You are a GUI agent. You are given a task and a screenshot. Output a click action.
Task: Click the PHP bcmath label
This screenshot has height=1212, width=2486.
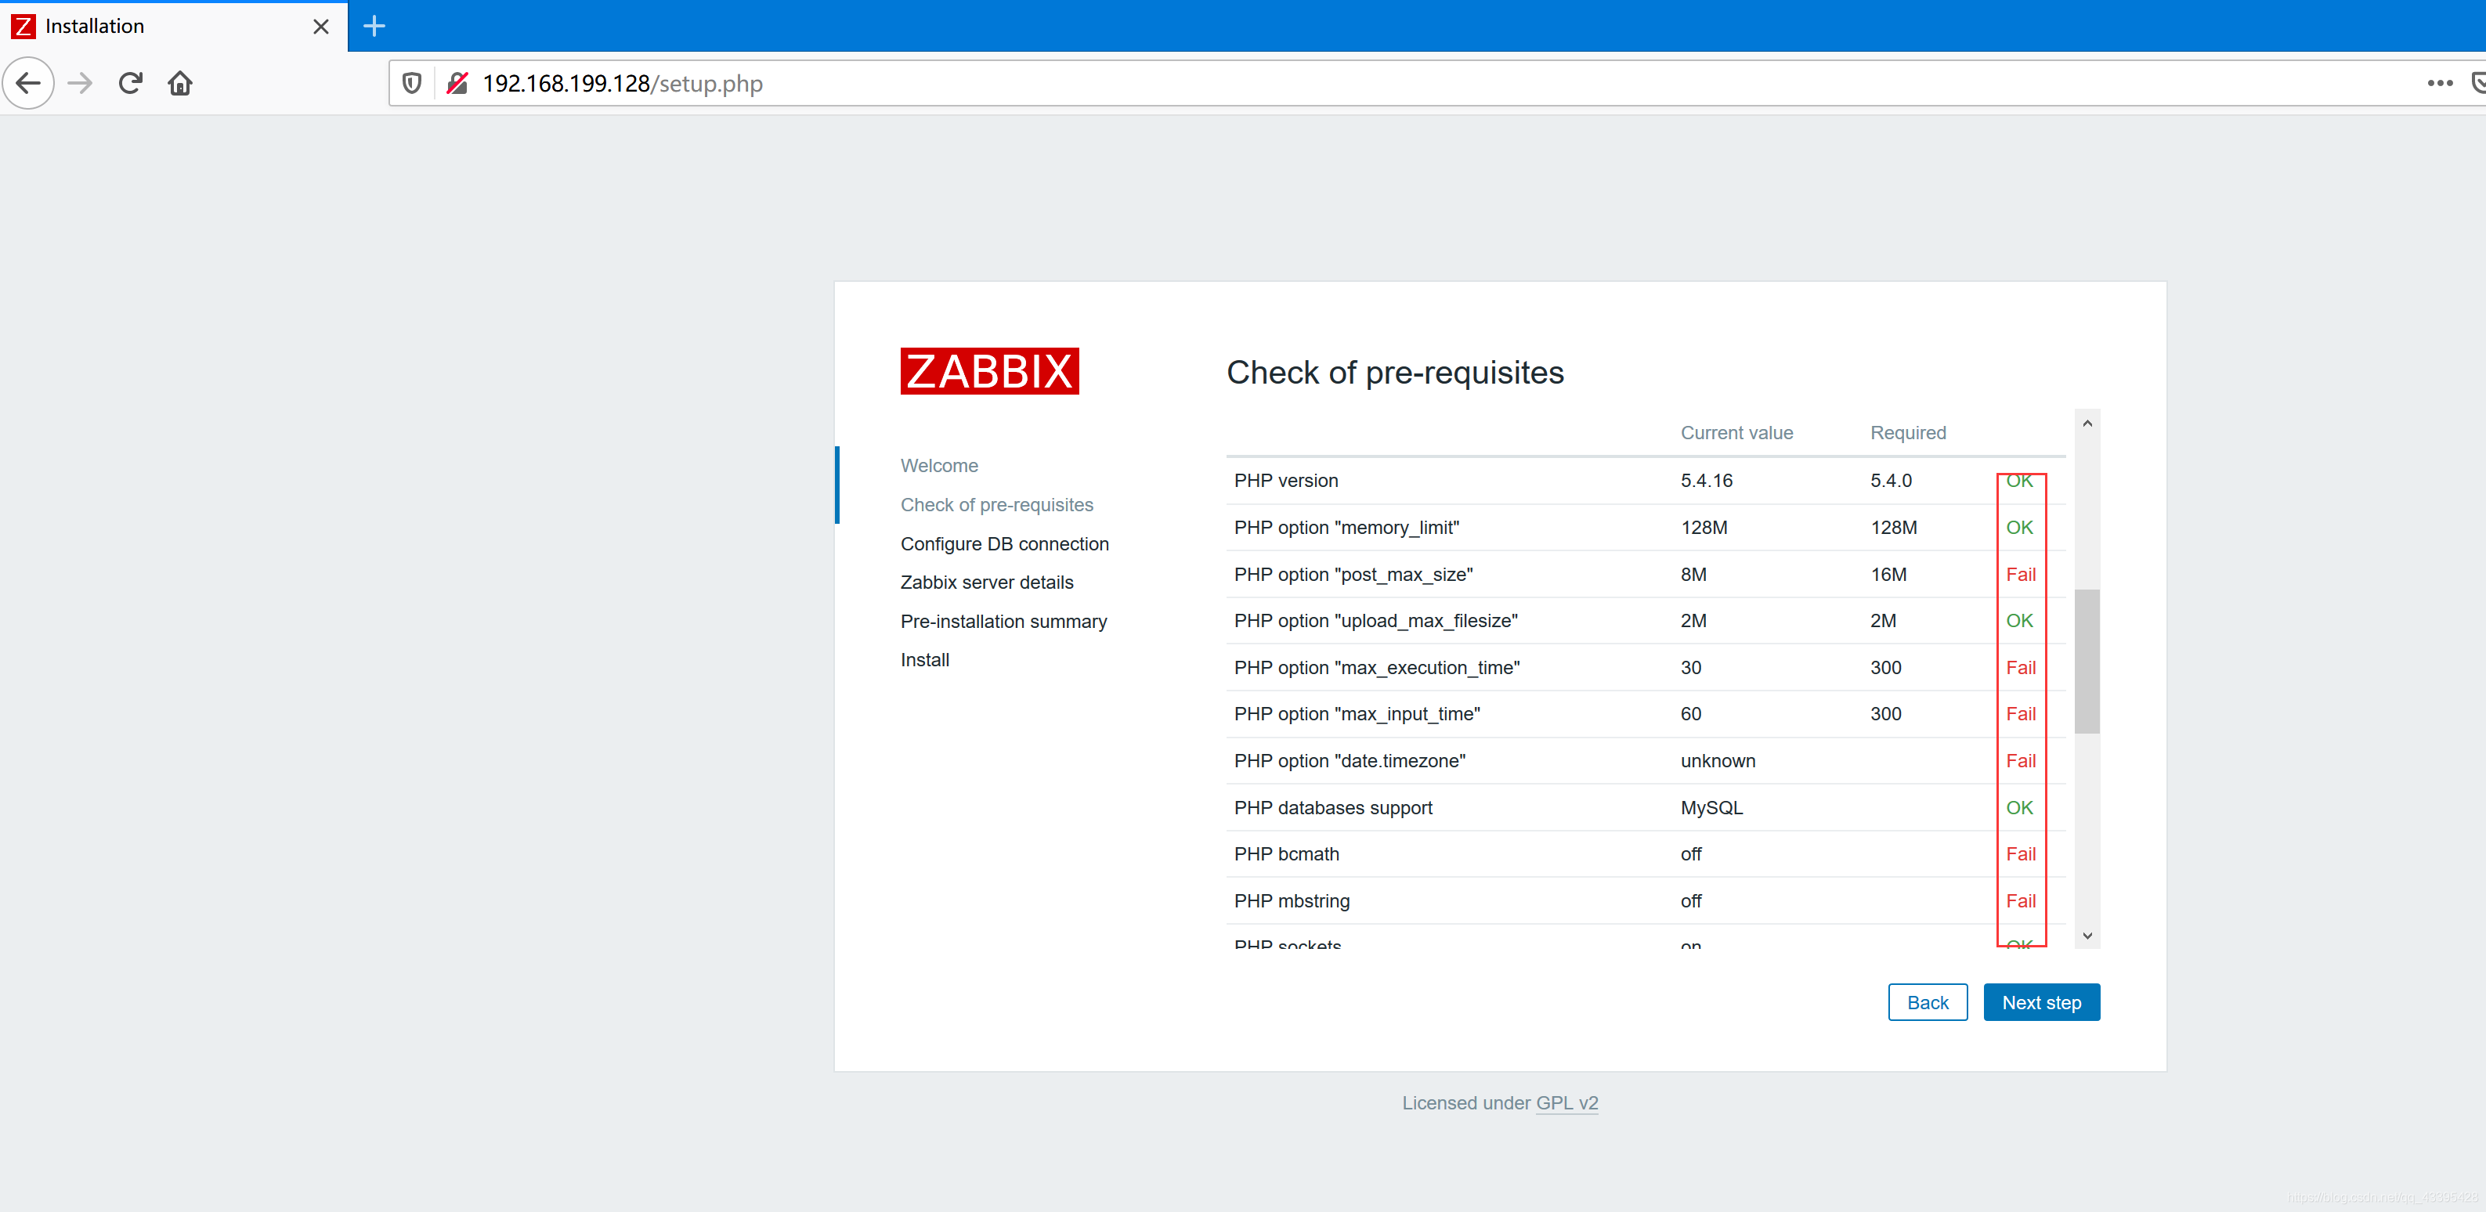(1286, 854)
